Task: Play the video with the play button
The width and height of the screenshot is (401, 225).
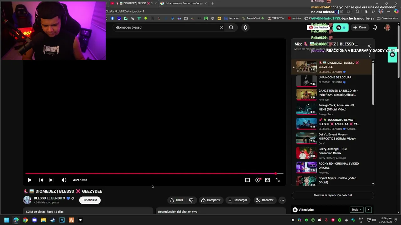Action: click(x=30, y=180)
